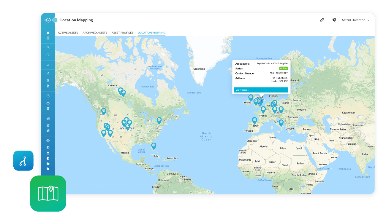View history using the clock icon
The width and height of the screenshot is (386, 217).
48,55
